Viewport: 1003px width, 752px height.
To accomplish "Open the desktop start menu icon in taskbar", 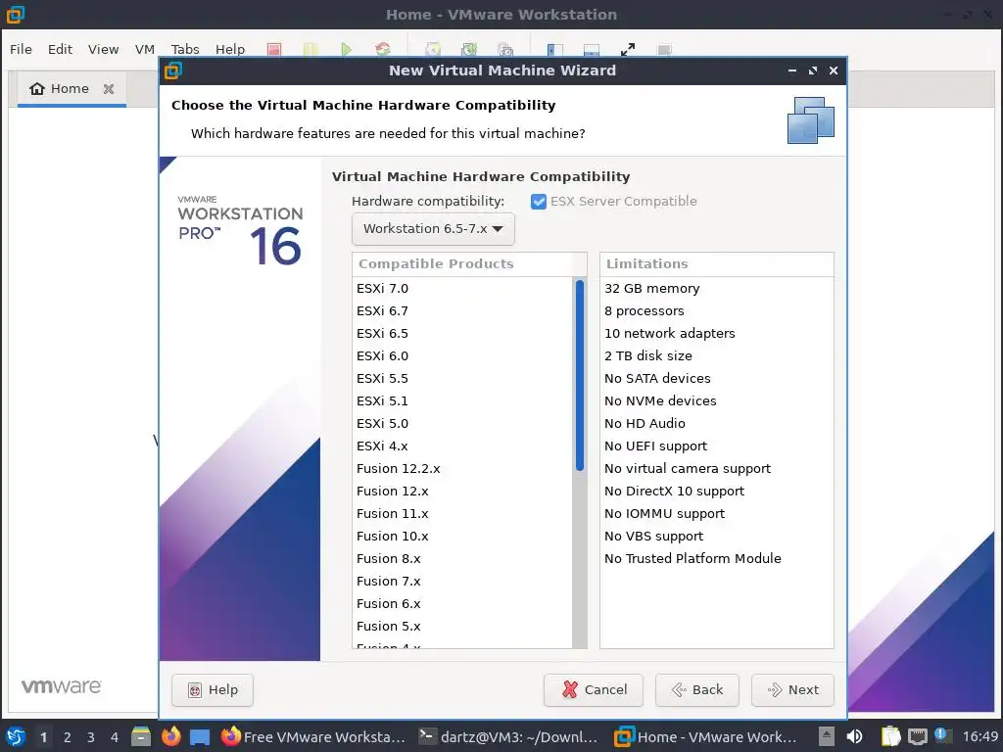I will coord(16,737).
